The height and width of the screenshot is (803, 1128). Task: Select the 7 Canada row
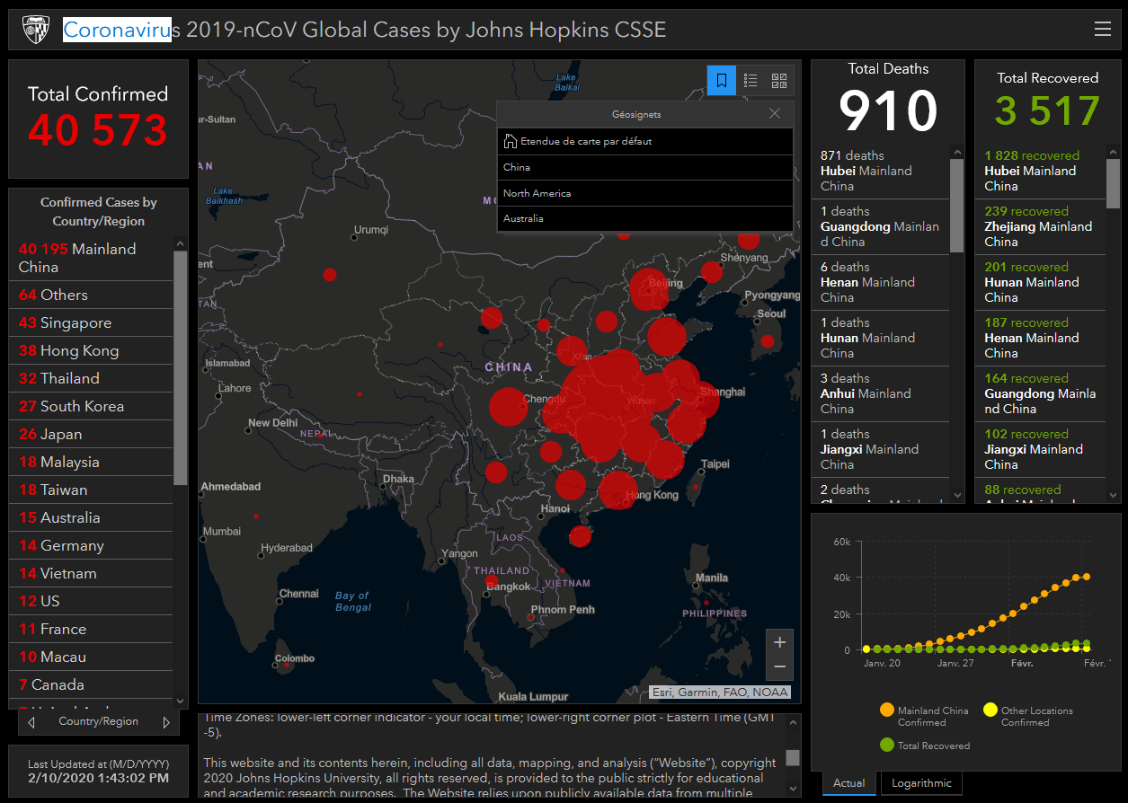coord(91,684)
